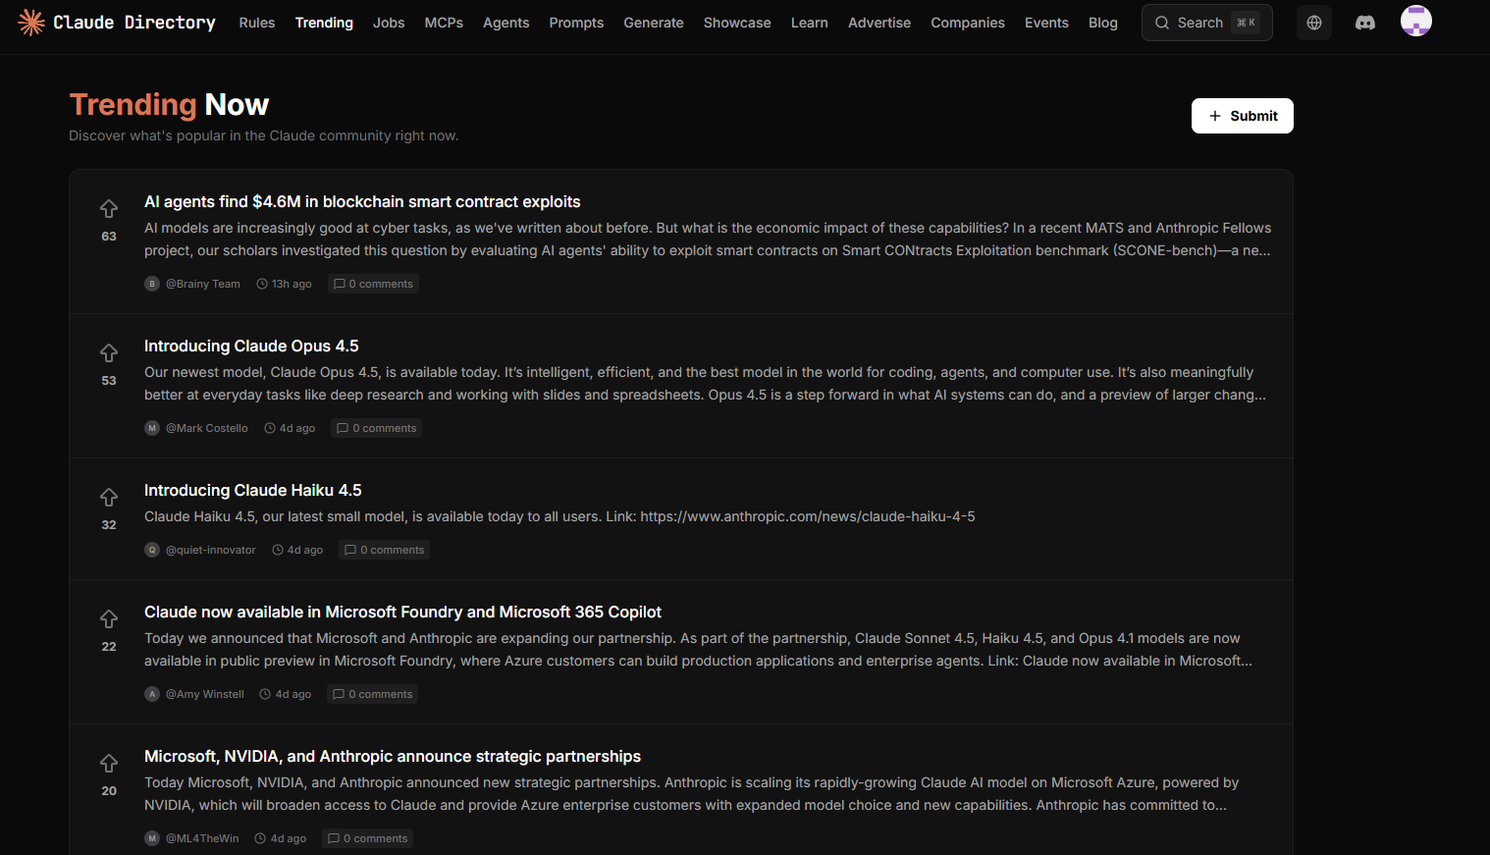Image resolution: width=1490 pixels, height=855 pixels.
Task: Click the @Amy Winstell author avatar
Action: 152,694
